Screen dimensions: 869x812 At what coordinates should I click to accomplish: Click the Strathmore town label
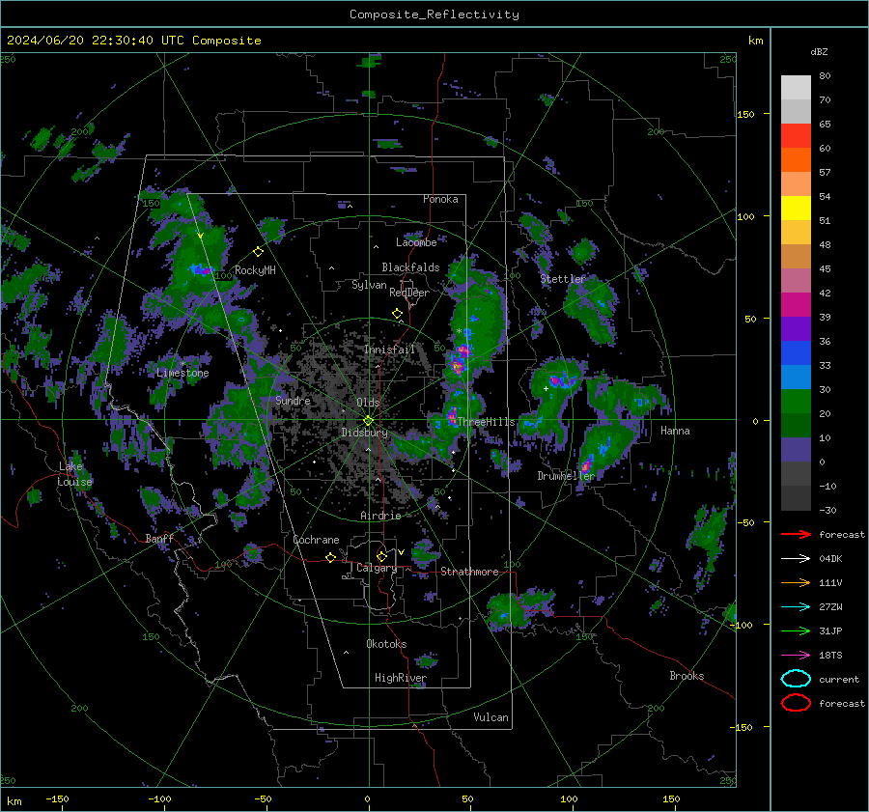[469, 572]
